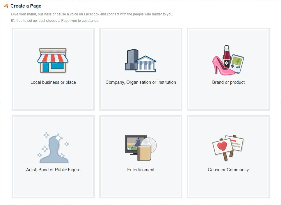281x205 pixels.
Task: Click the orange flag icon beside Create a Page
Action: click(6, 6)
